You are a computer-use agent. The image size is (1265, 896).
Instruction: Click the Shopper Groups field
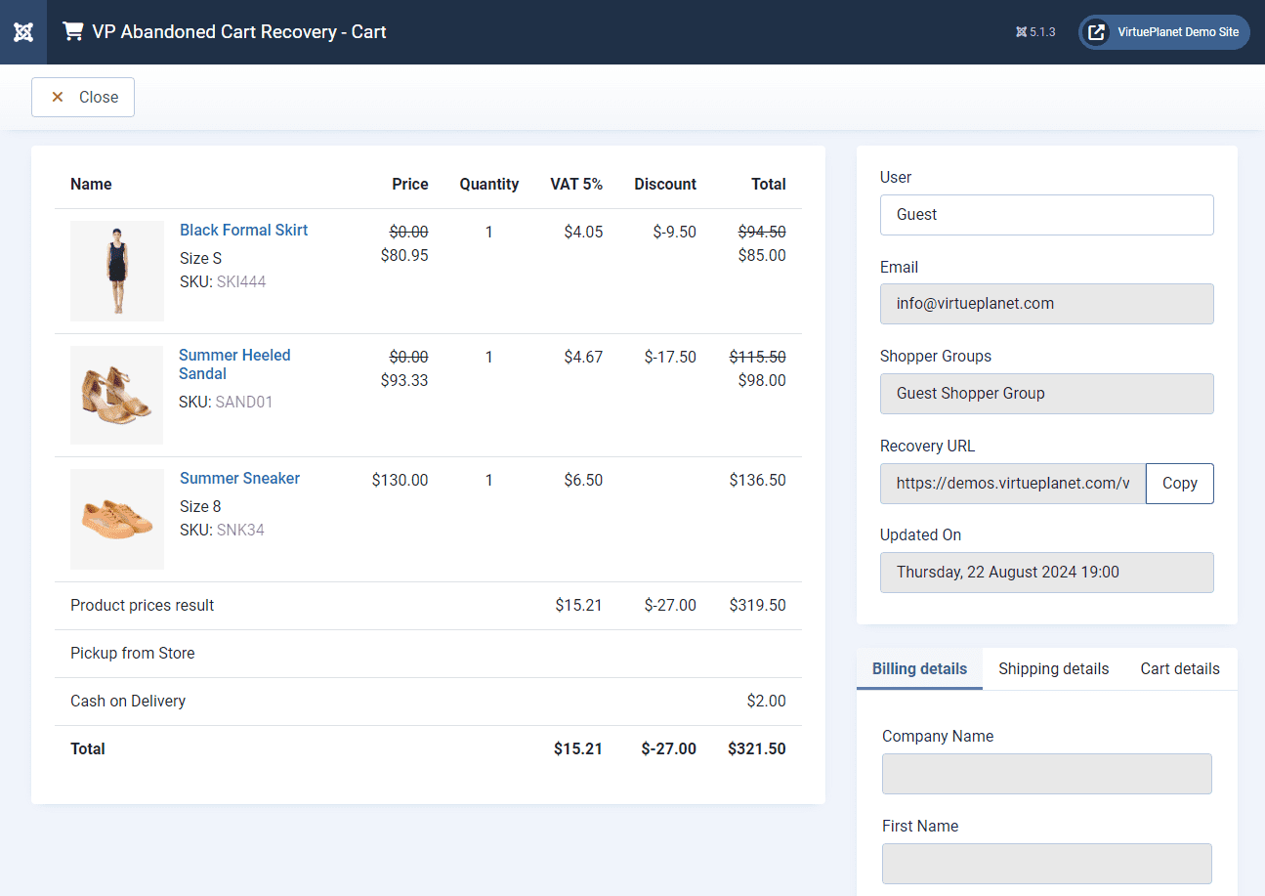[1047, 394]
